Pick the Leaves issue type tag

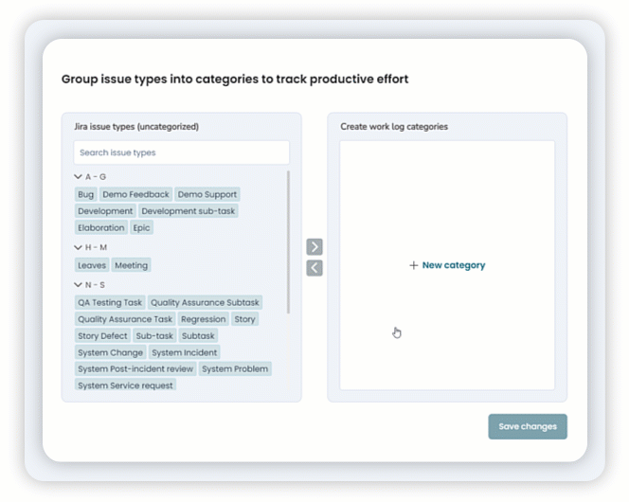[92, 265]
